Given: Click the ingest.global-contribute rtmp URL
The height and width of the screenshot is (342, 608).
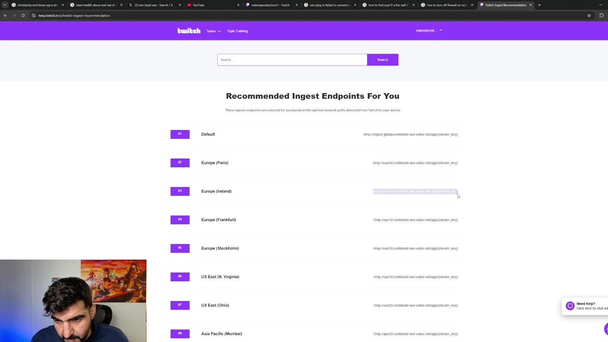Looking at the screenshot, I should [x=410, y=134].
